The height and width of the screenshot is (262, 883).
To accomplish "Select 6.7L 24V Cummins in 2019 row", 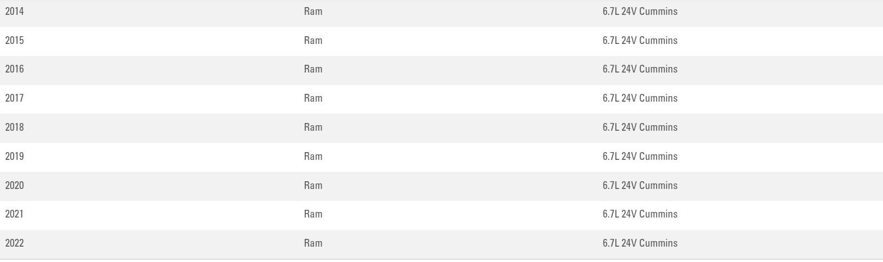I will [x=640, y=157].
